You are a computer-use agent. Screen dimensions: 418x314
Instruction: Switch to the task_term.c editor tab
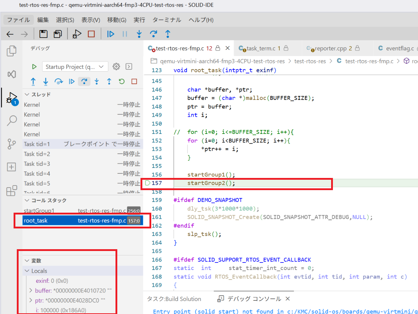pyautogui.click(x=260, y=48)
